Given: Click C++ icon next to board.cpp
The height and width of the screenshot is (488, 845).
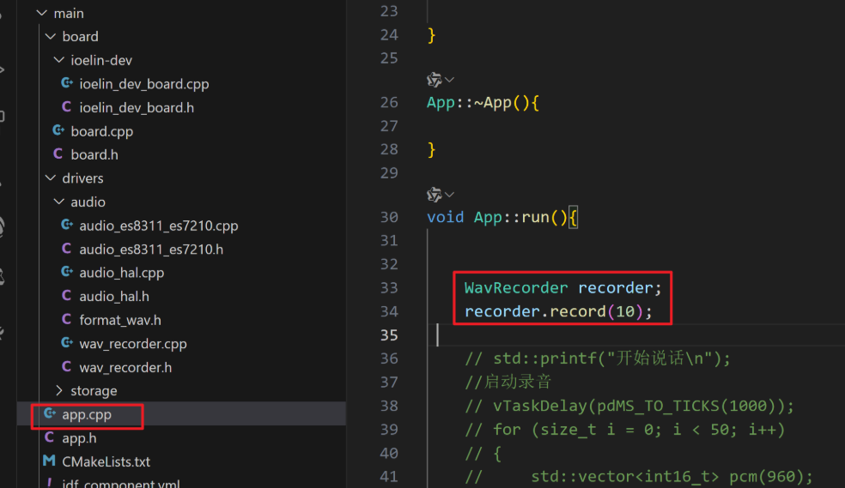Looking at the screenshot, I should coord(58,130).
